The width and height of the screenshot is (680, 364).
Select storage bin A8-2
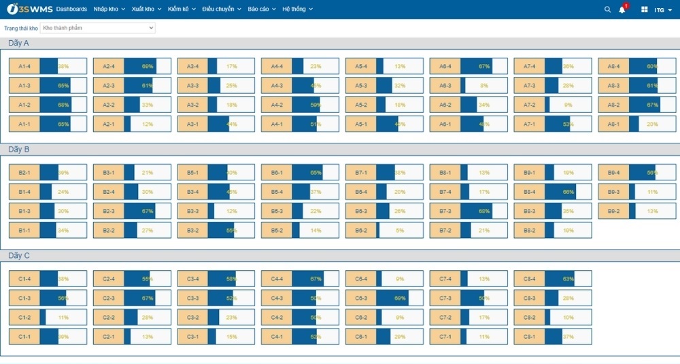[613, 105]
